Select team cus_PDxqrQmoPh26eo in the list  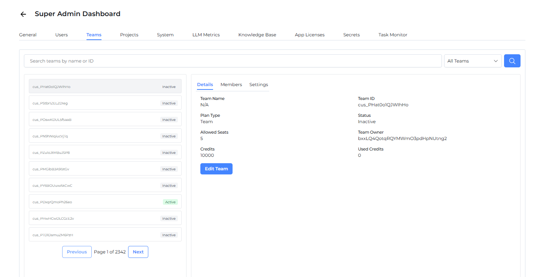105,201
